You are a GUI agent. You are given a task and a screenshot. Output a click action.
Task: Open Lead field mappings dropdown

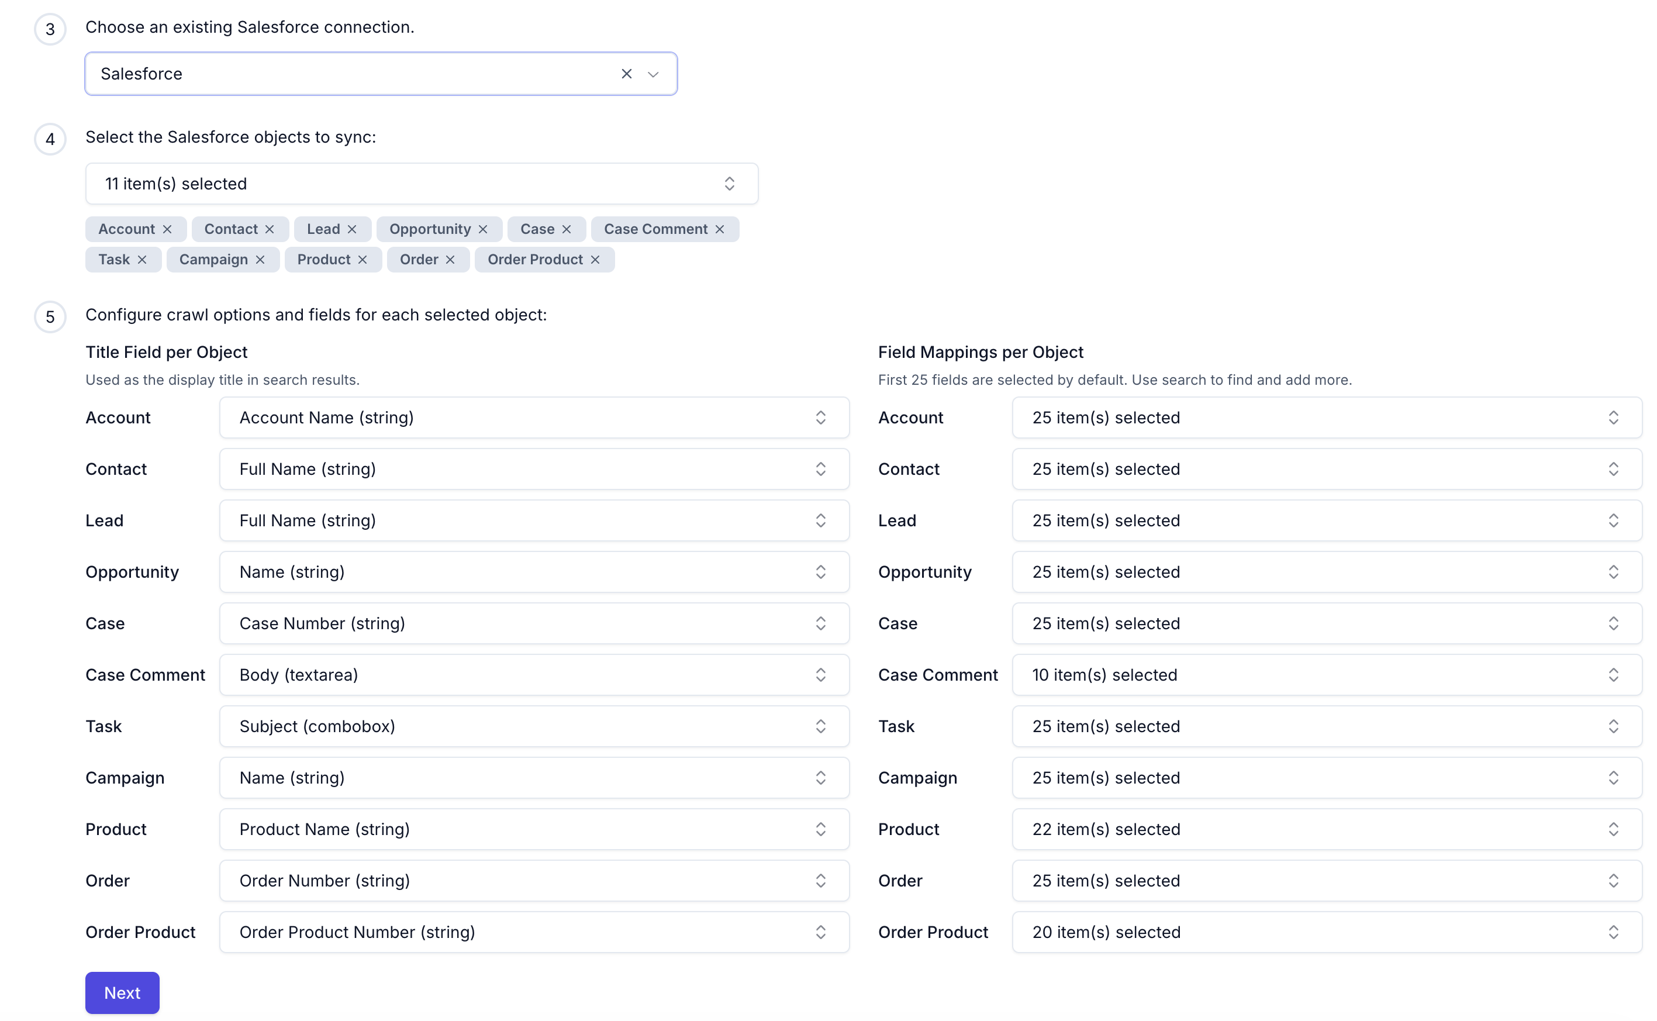tap(1327, 520)
